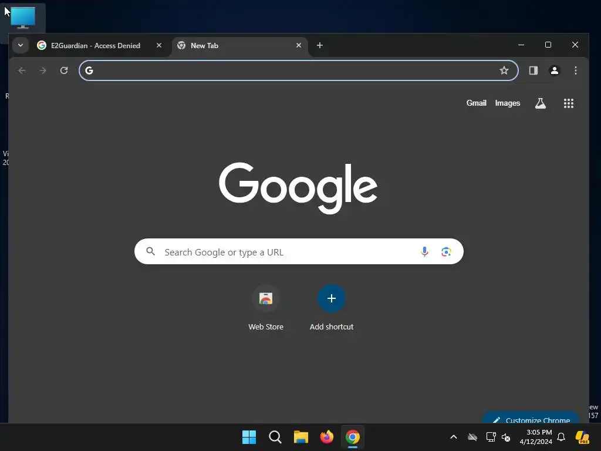Open Search Labs flask icon
Viewport: 601px width, 451px height.
(x=541, y=103)
